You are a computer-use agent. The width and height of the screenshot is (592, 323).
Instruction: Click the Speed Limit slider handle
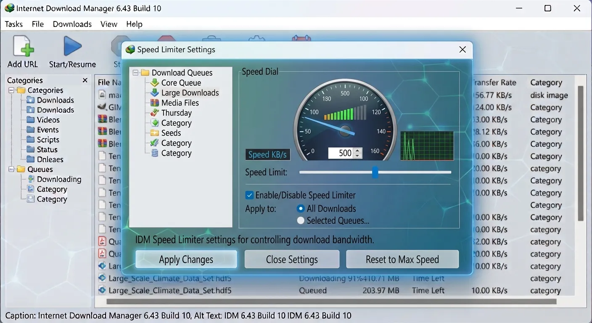pos(375,172)
